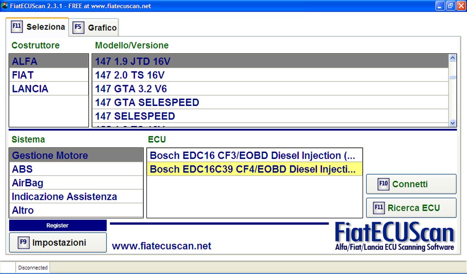
Task: Click the F11 icon on Ricerca ECU
Action: click(379, 208)
